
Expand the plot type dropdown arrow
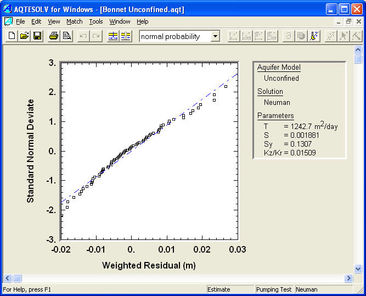[x=215, y=36]
